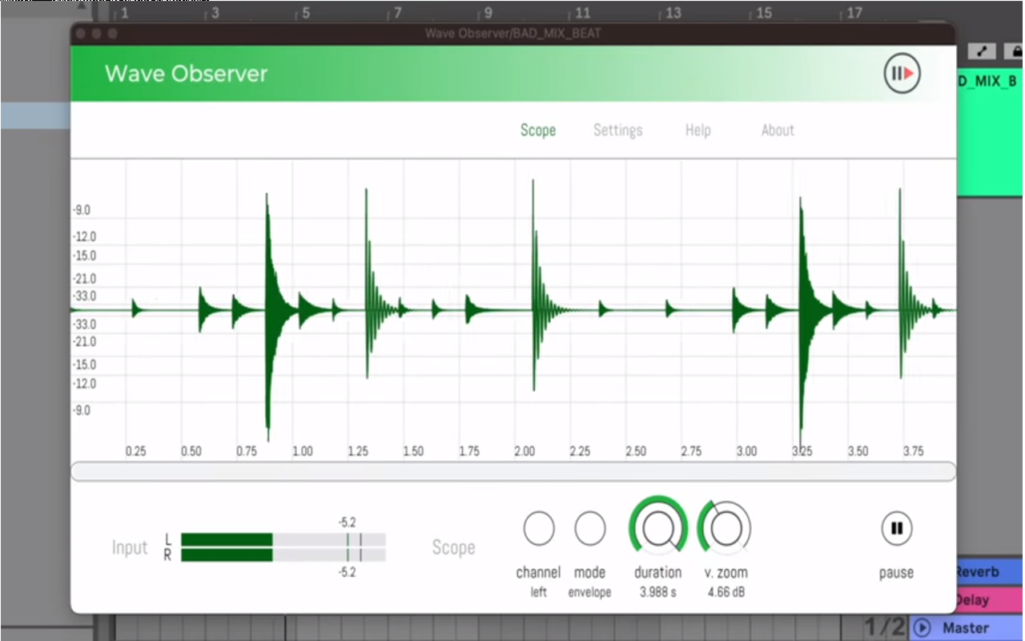Click bar marker 5 in Ableton's ruler

(x=305, y=14)
